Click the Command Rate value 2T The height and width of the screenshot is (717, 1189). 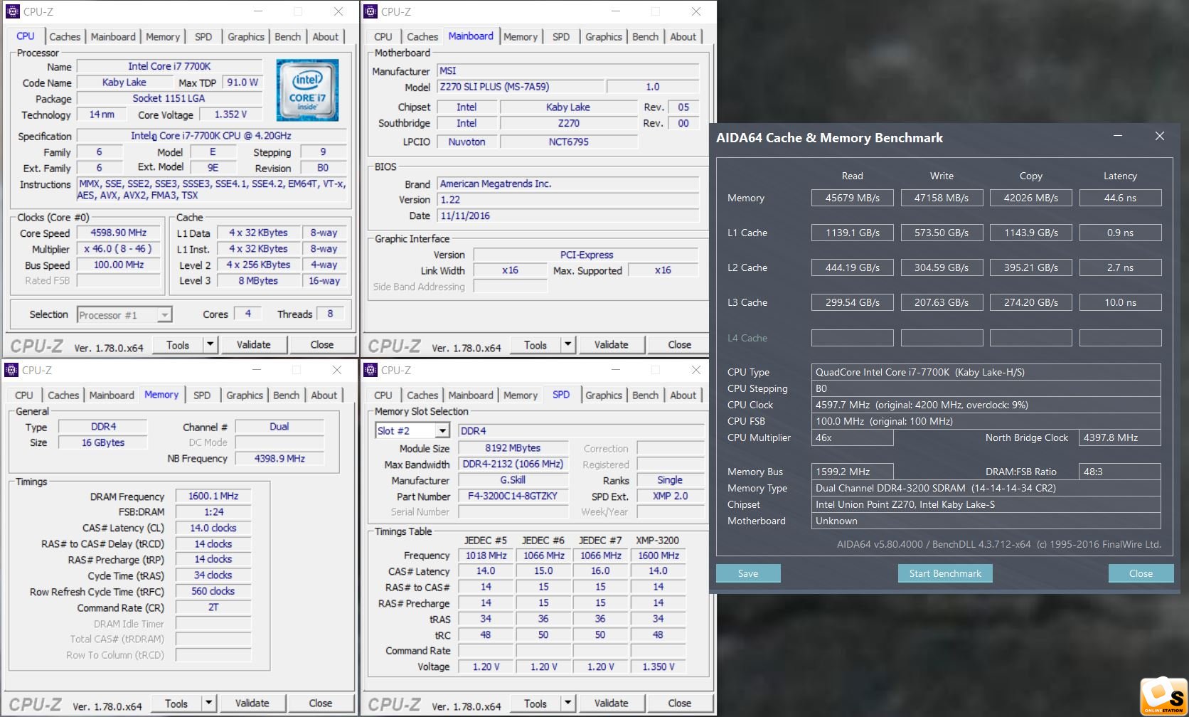pyautogui.click(x=213, y=607)
